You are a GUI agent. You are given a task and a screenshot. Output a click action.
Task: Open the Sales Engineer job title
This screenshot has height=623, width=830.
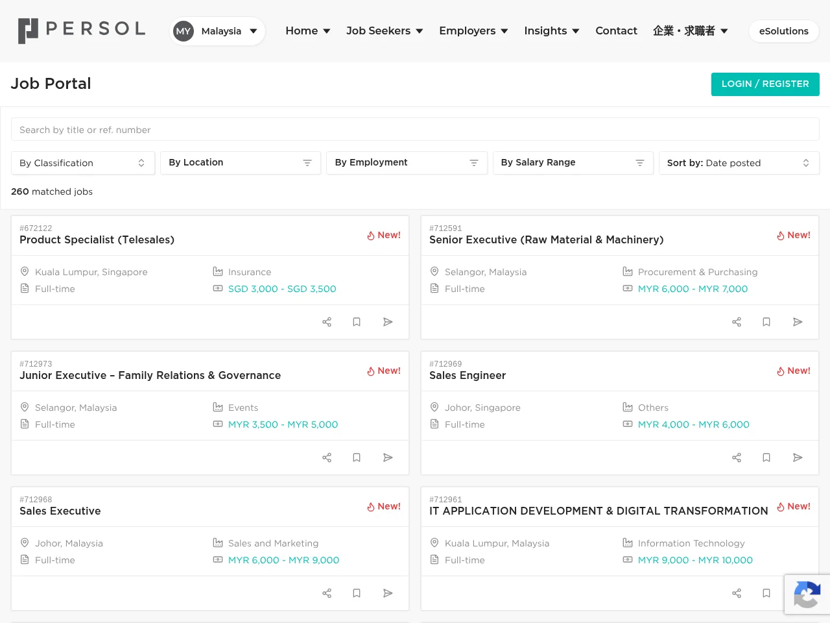pos(468,376)
